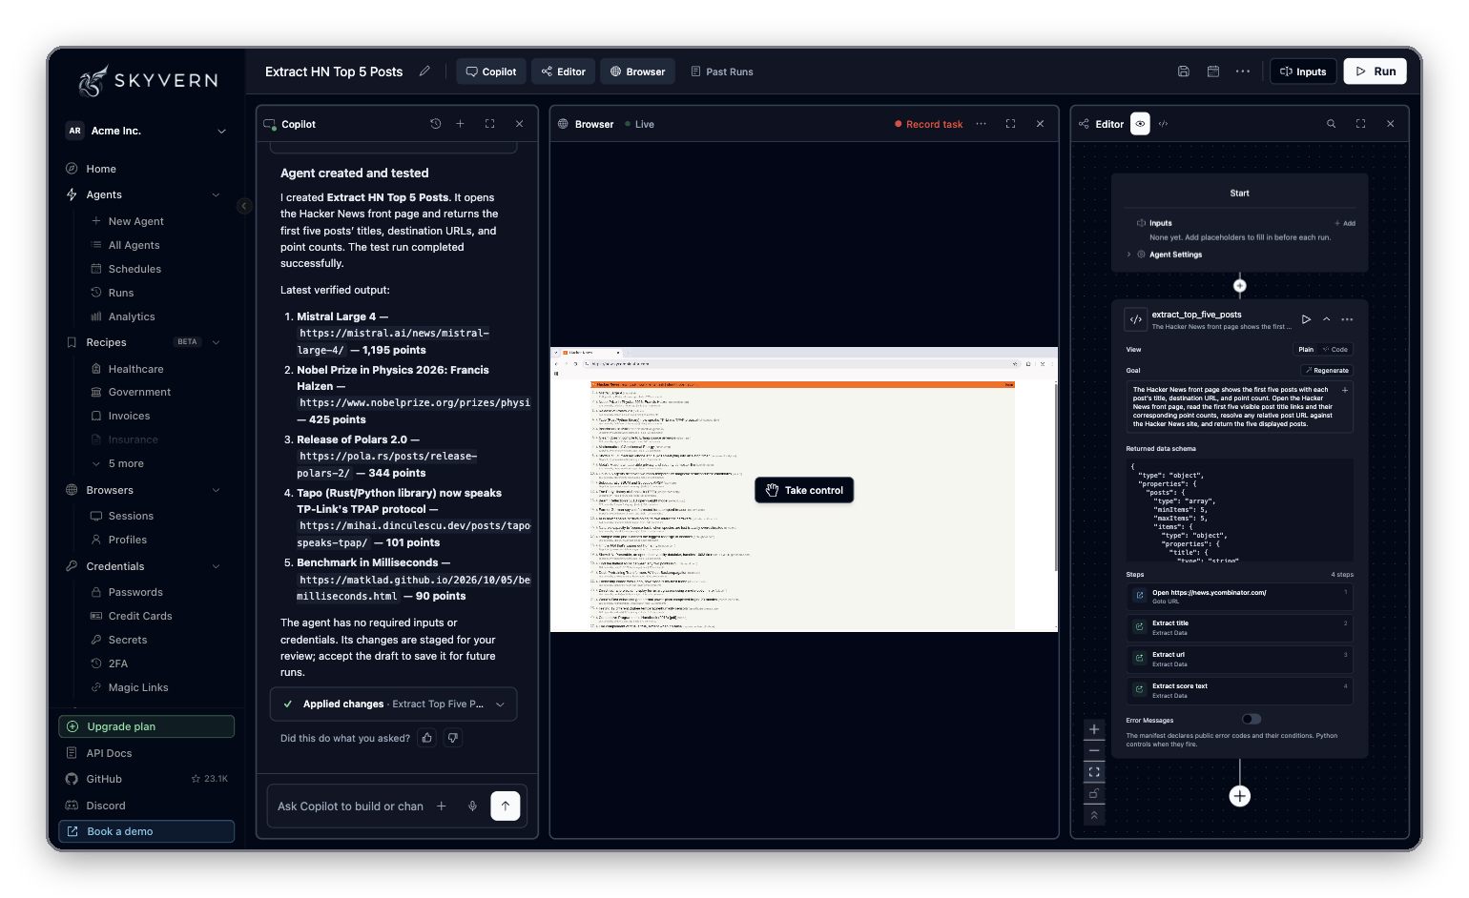Screen dimensions: 1469x898
Task: Switch Editor to code view icon
Action: coord(1163,124)
